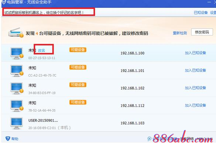Click the router warning icon
The image size is (216, 144).
click(16, 33)
